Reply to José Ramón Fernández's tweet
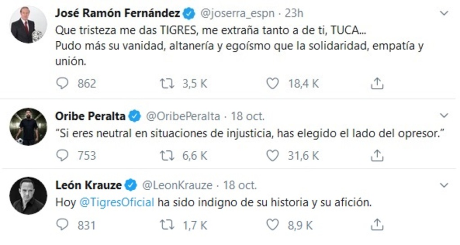Viewport: 460px width, 245px height. pyautogui.click(x=62, y=83)
